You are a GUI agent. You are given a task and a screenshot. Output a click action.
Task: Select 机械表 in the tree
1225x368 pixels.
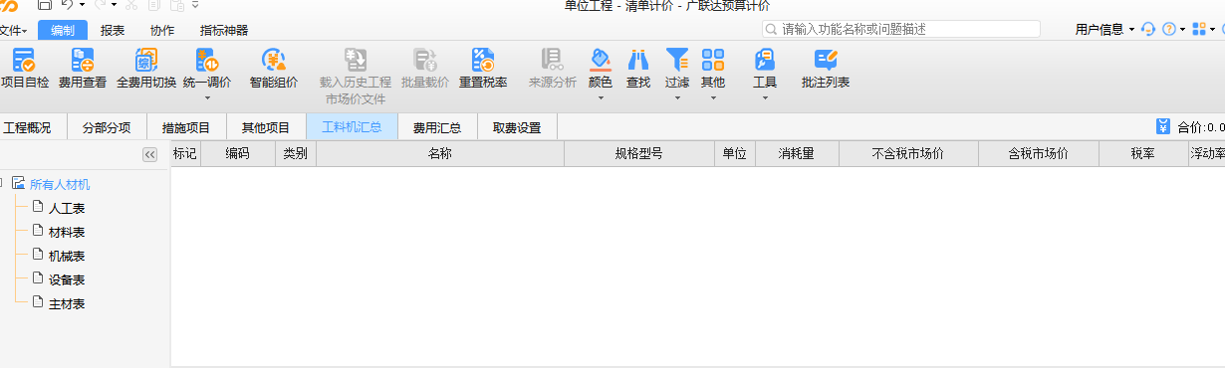click(67, 256)
